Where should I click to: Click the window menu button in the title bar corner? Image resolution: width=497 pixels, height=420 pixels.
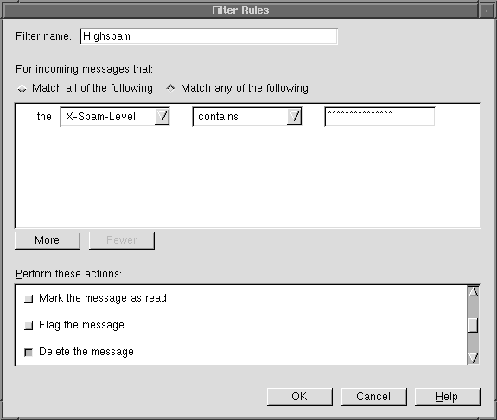click(x=487, y=10)
